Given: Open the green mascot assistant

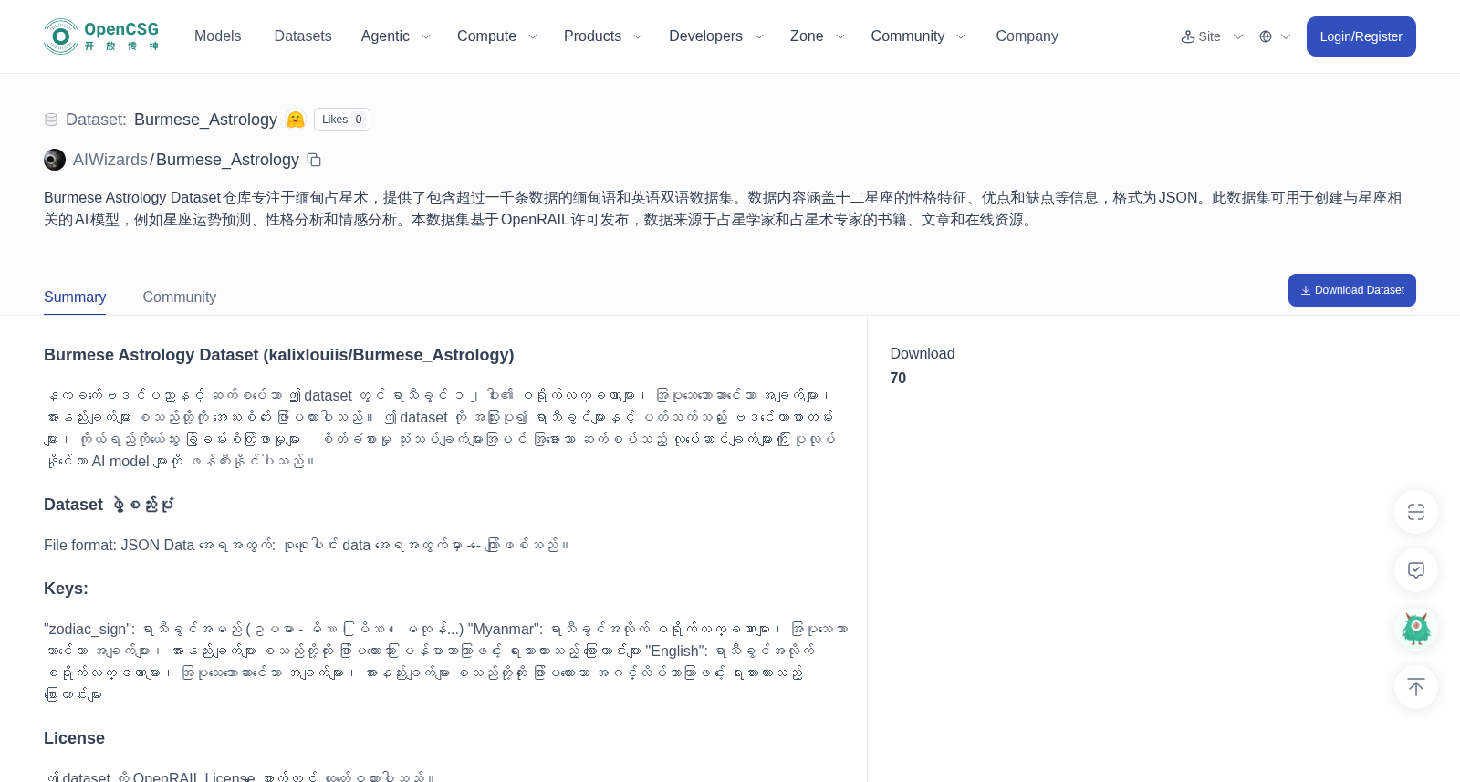Looking at the screenshot, I should pyautogui.click(x=1416, y=629).
